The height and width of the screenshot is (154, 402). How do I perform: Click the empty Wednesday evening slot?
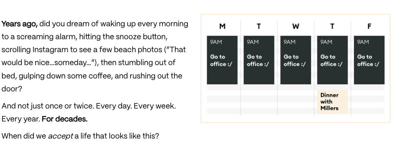tap(296, 102)
